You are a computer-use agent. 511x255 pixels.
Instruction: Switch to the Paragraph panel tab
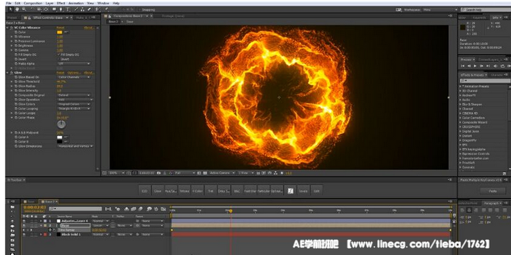tap(491, 203)
